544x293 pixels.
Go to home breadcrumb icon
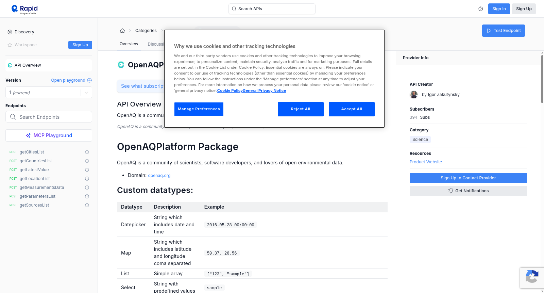click(122, 31)
